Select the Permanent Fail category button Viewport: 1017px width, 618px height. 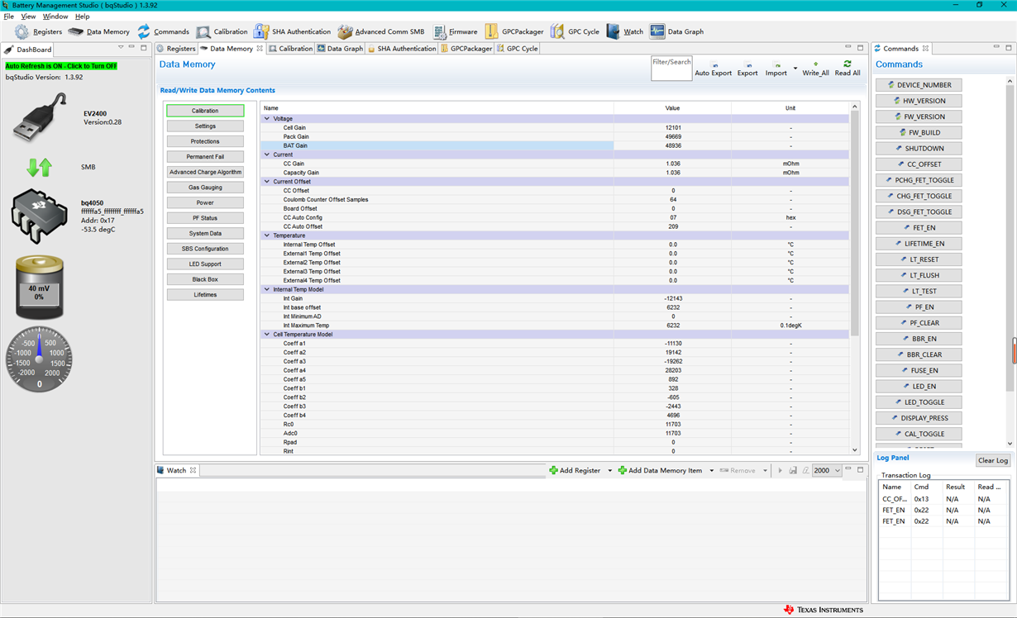pyautogui.click(x=205, y=157)
